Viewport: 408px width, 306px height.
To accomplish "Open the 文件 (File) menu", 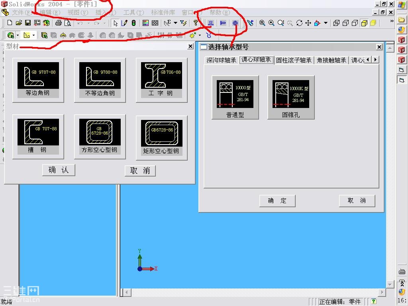I will point(22,12).
